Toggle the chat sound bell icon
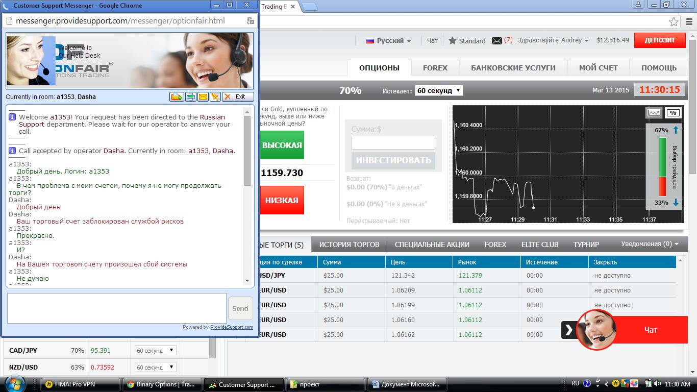The width and height of the screenshot is (697, 392). point(215,96)
